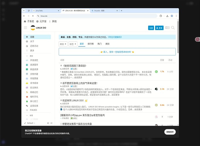
Task: Click the language translate icon in header
Action: 167,28
